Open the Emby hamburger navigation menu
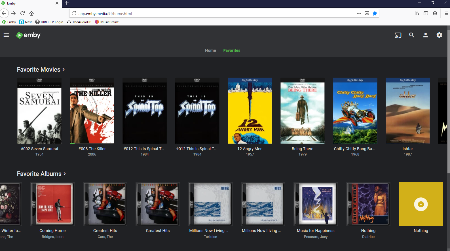 click(x=6, y=35)
